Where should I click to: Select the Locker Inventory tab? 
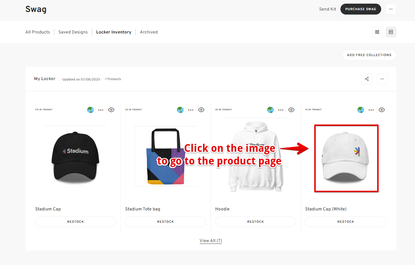(x=113, y=32)
